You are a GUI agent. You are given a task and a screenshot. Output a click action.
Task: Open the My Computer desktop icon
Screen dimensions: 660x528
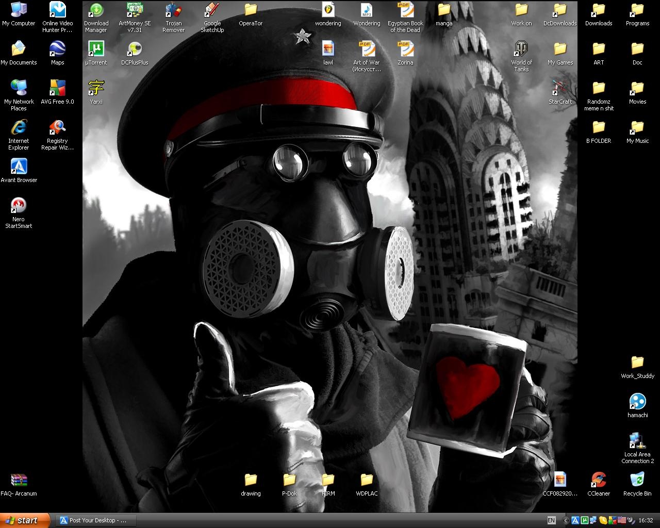click(x=19, y=14)
